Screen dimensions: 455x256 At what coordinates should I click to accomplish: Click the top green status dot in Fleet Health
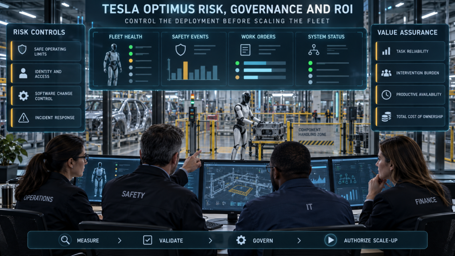[131, 47]
